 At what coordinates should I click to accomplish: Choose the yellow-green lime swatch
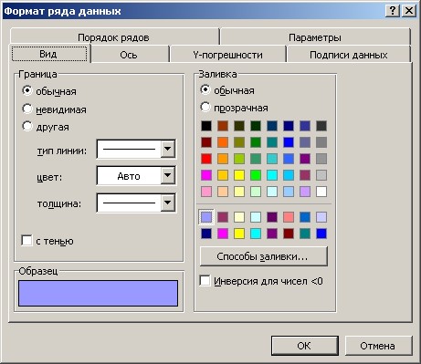239,159
